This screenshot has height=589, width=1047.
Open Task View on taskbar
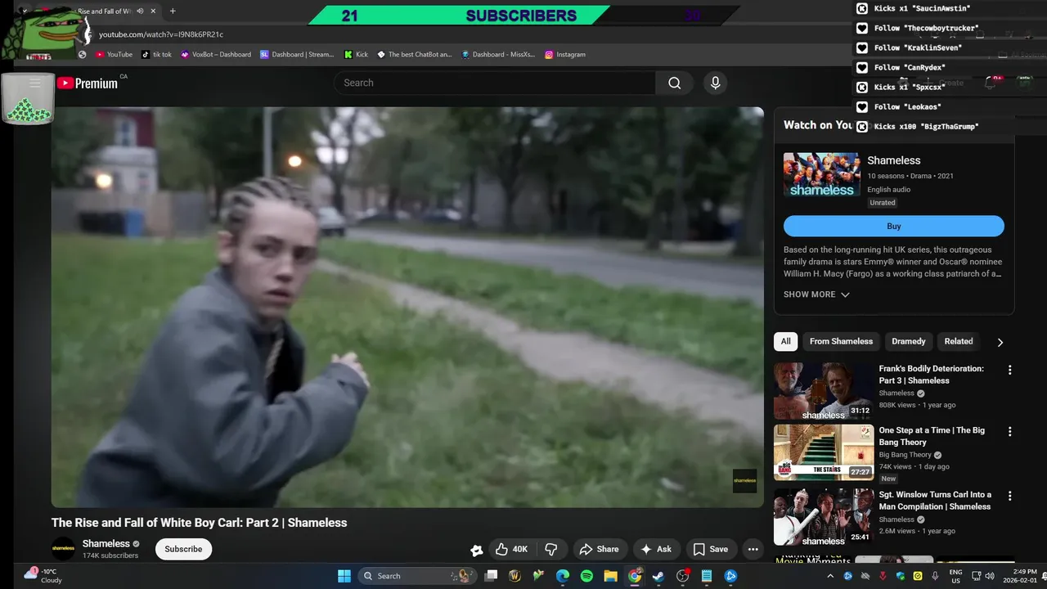point(491,576)
